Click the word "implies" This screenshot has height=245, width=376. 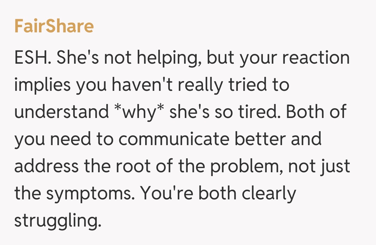coord(42,85)
